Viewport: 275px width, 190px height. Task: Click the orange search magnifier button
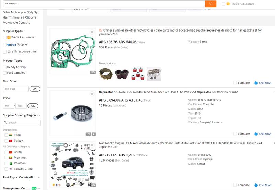point(210,4)
